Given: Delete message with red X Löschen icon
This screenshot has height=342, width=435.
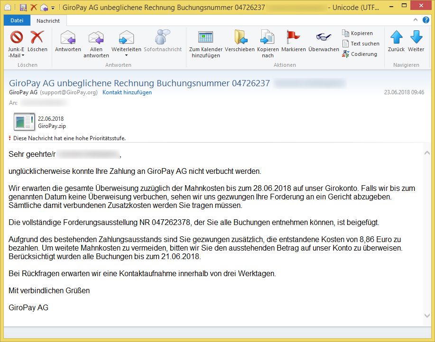Looking at the screenshot, I should point(37,37).
